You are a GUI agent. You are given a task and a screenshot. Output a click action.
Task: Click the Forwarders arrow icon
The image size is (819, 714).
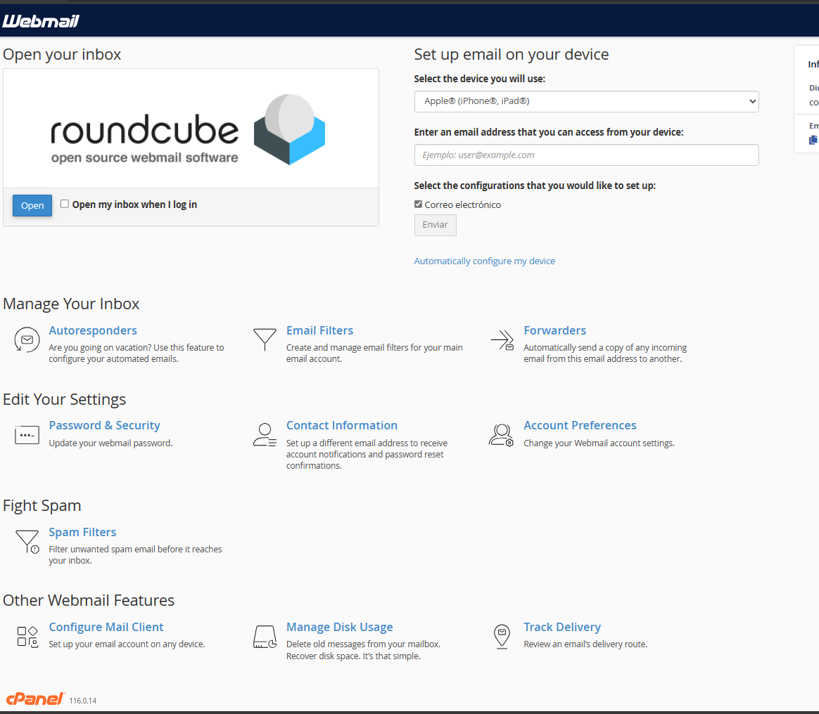(502, 340)
